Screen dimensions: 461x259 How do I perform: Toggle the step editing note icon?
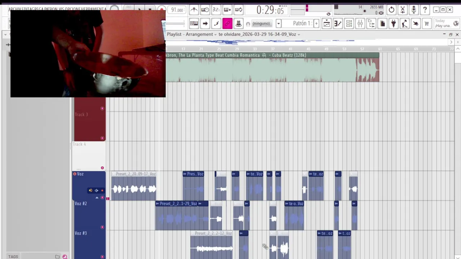216,24
